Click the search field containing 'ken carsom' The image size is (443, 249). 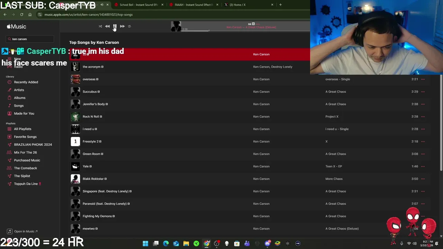click(x=30, y=39)
